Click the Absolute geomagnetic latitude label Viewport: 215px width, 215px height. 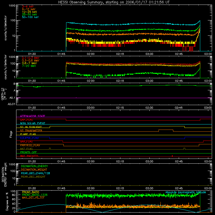click(x=186, y=192)
